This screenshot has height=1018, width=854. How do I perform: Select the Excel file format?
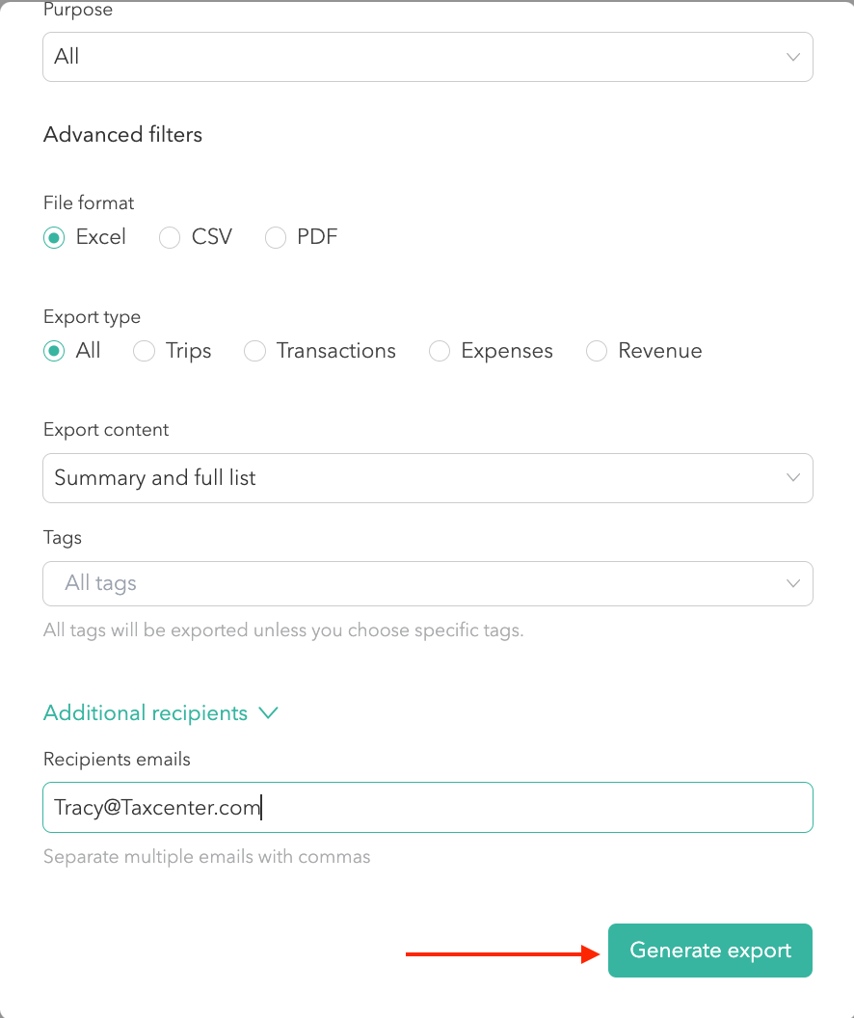55,237
